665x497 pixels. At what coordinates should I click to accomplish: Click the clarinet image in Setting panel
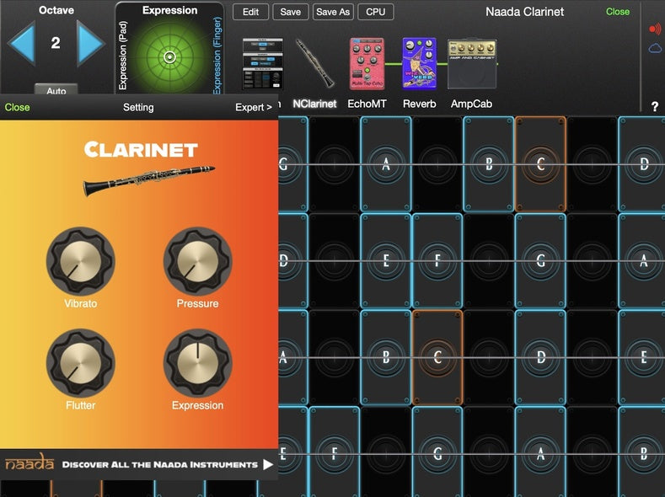pyautogui.click(x=148, y=180)
